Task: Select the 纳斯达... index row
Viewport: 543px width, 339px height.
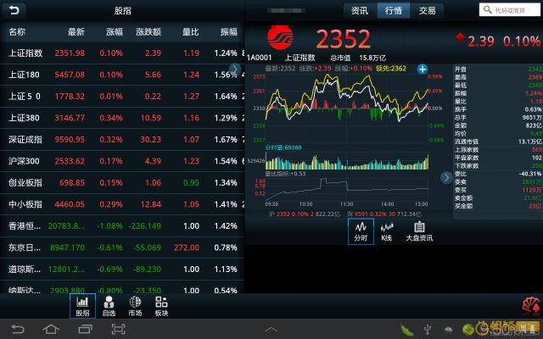Action: (x=122, y=288)
